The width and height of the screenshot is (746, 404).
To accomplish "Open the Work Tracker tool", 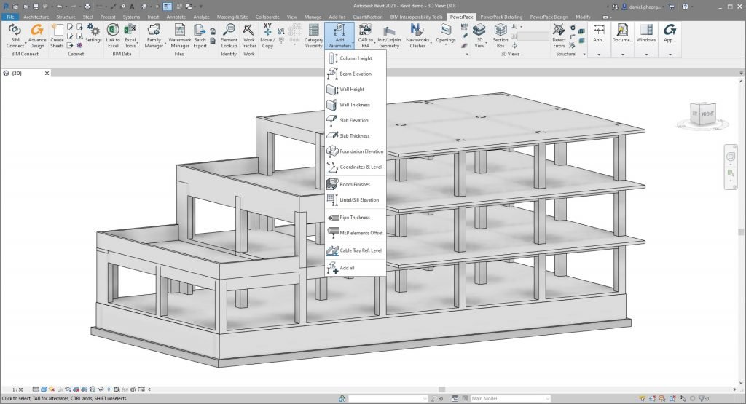I will click(x=249, y=36).
